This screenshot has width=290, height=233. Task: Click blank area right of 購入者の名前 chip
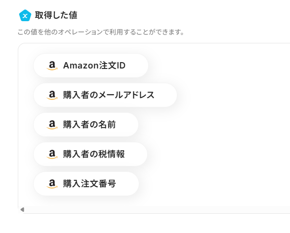point(213,125)
